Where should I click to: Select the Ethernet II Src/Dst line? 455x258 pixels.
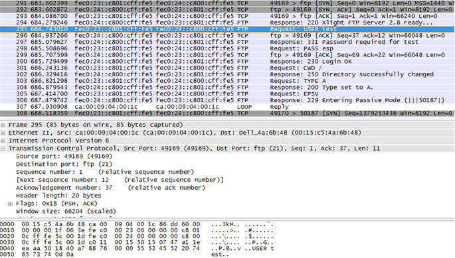185,133
